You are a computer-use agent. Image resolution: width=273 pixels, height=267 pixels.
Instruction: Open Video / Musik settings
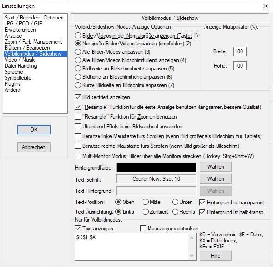(20, 60)
